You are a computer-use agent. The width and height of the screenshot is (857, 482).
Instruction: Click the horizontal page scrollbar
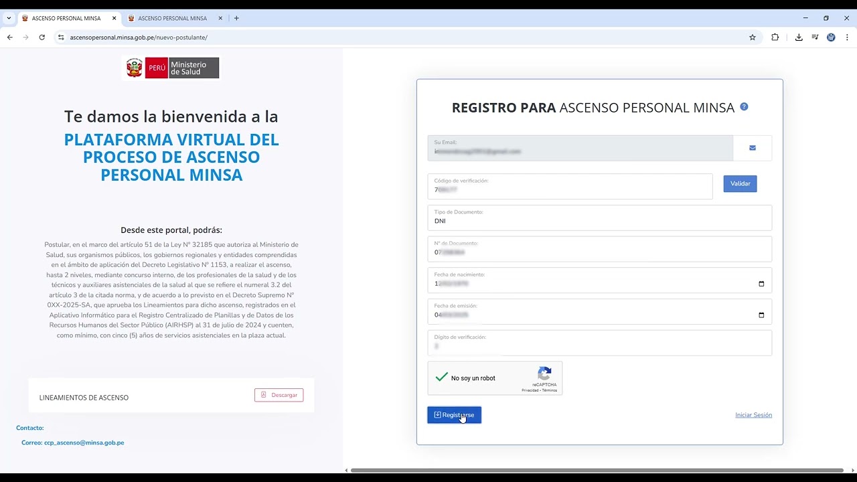point(597,471)
